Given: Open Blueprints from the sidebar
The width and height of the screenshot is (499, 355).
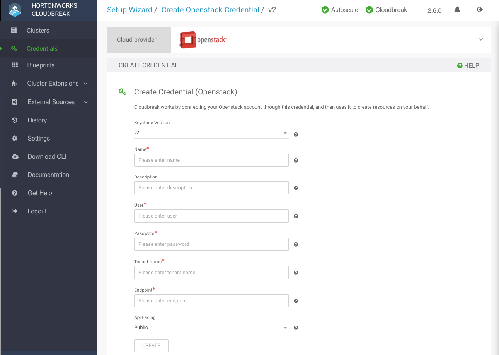Looking at the screenshot, I should pos(41,65).
